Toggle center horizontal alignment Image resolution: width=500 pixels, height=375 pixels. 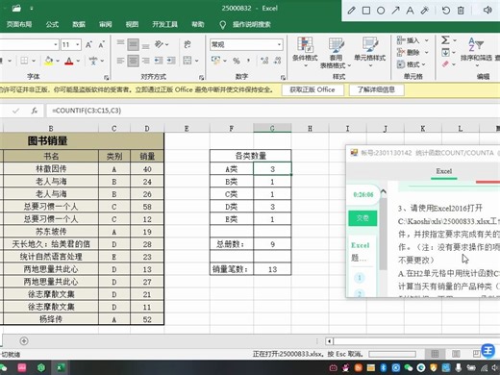click(133, 61)
